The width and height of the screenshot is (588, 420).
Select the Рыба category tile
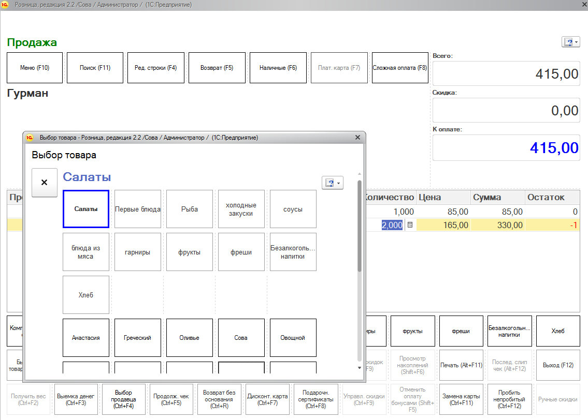[x=190, y=209]
